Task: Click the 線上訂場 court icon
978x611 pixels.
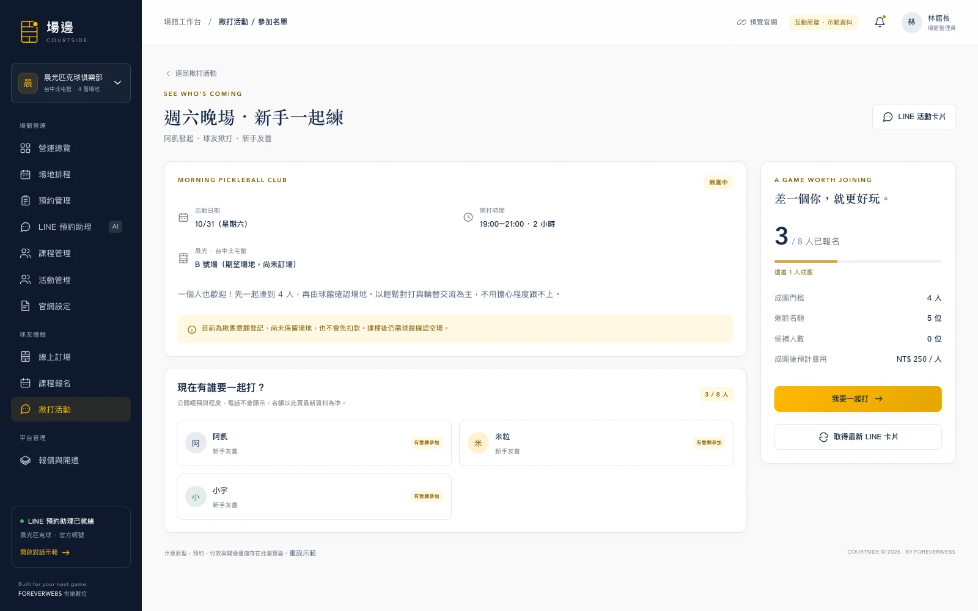Action: point(25,357)
